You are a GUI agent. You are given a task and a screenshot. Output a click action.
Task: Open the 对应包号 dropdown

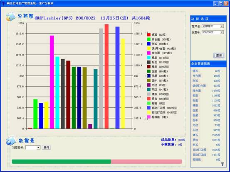click(x=38, y=148)
